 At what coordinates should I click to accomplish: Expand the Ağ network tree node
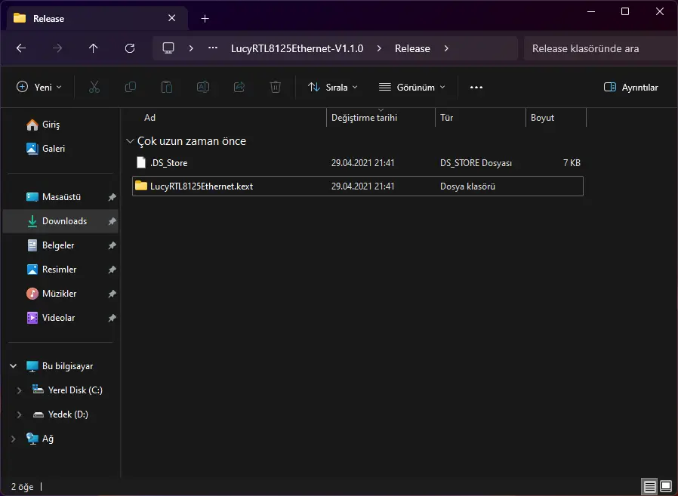[x=14, y=439]
